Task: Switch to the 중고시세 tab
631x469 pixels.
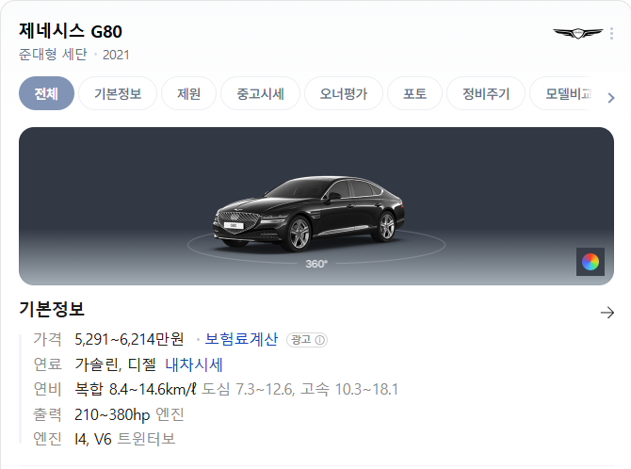Action: click(260, 93)
